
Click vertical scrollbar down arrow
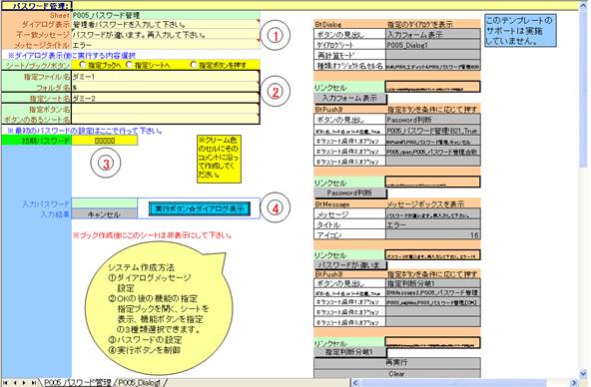click(583, 374)
